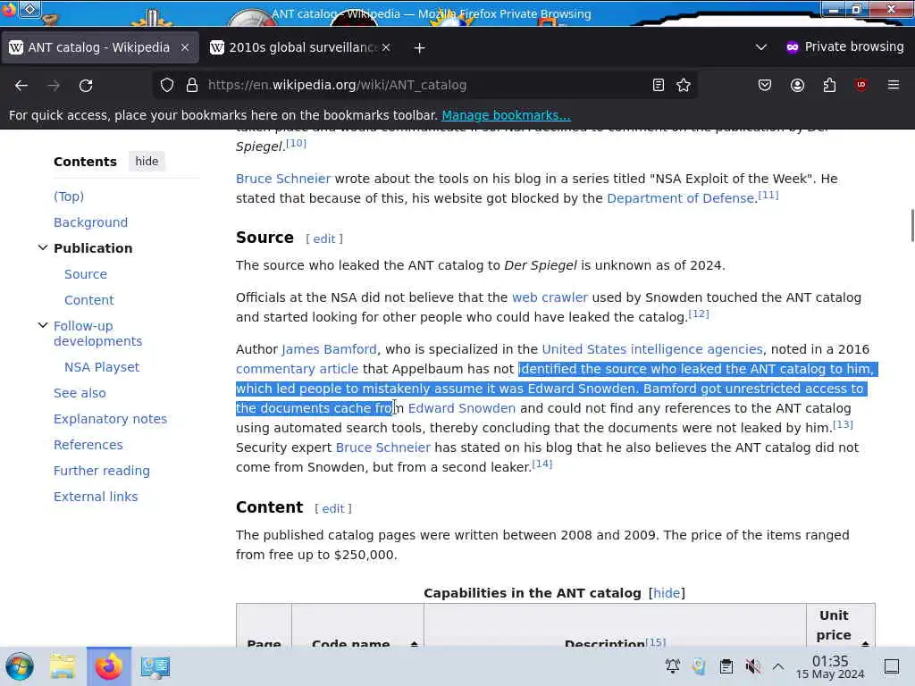Image resolution: width=915 pixels, height=686 pixels.
Task: Expand hidden system tray icons
Action: click(x=778, y=666)
